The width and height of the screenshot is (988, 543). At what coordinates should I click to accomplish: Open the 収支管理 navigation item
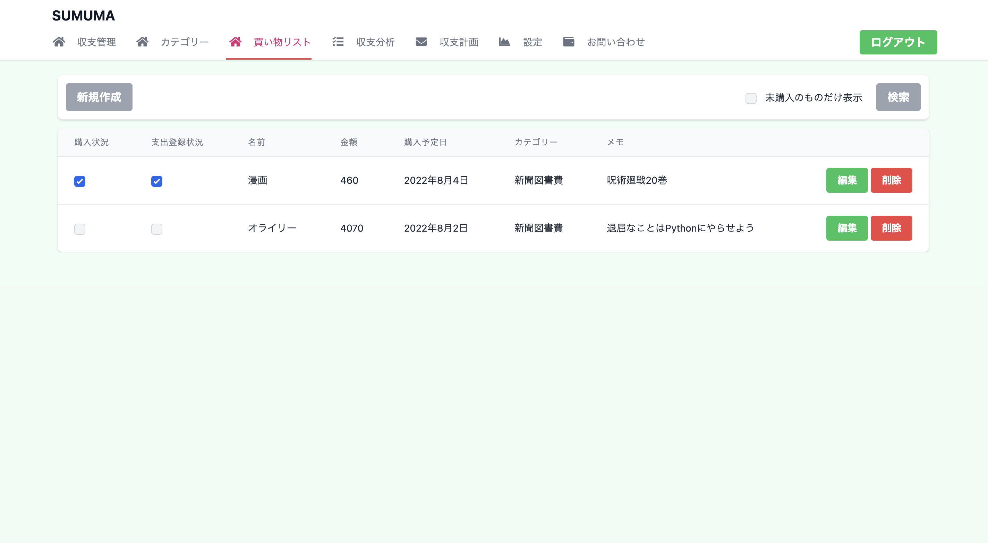[x=96, y=42]
